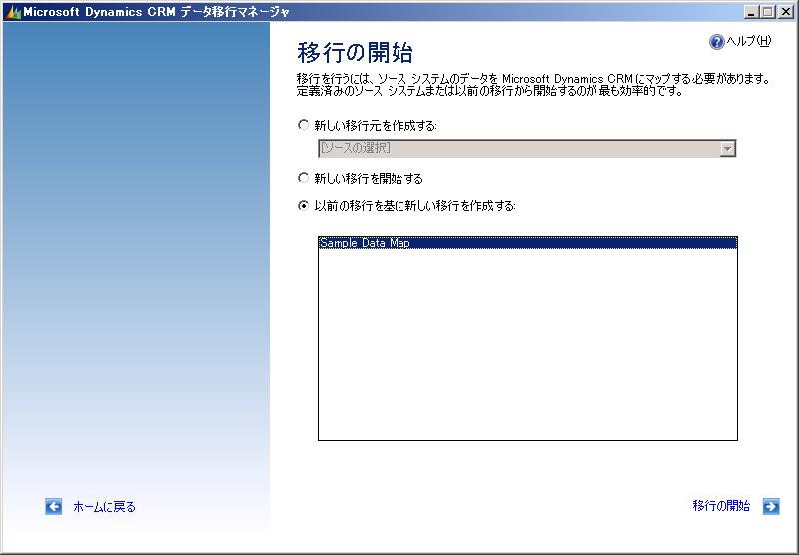
Task: Choose 以前の移行を基に新しい移行を作成する radio option
Action: point(304,206)
